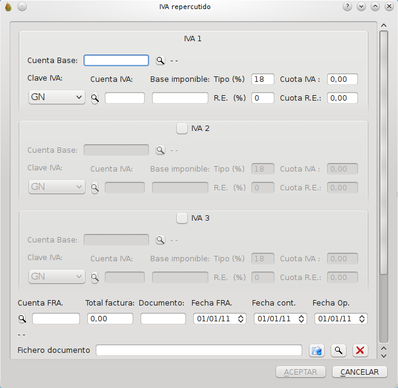398x388 pixels.
Task: Click the round pin button in title bar
Action: tap(22, 7)
